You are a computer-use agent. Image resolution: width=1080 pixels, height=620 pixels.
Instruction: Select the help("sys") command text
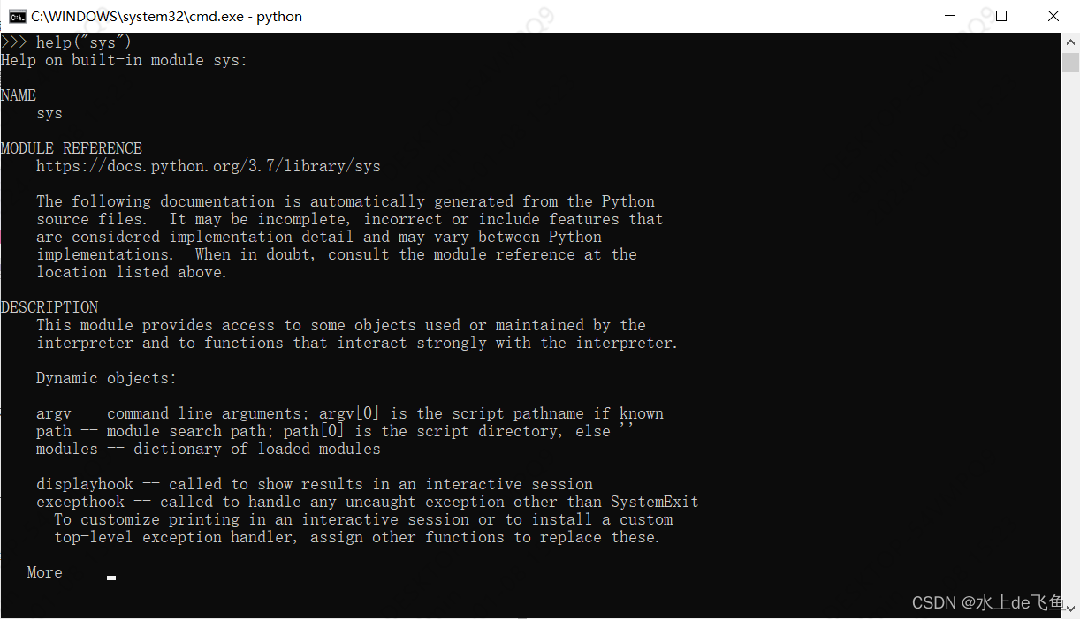click(84, 42)
